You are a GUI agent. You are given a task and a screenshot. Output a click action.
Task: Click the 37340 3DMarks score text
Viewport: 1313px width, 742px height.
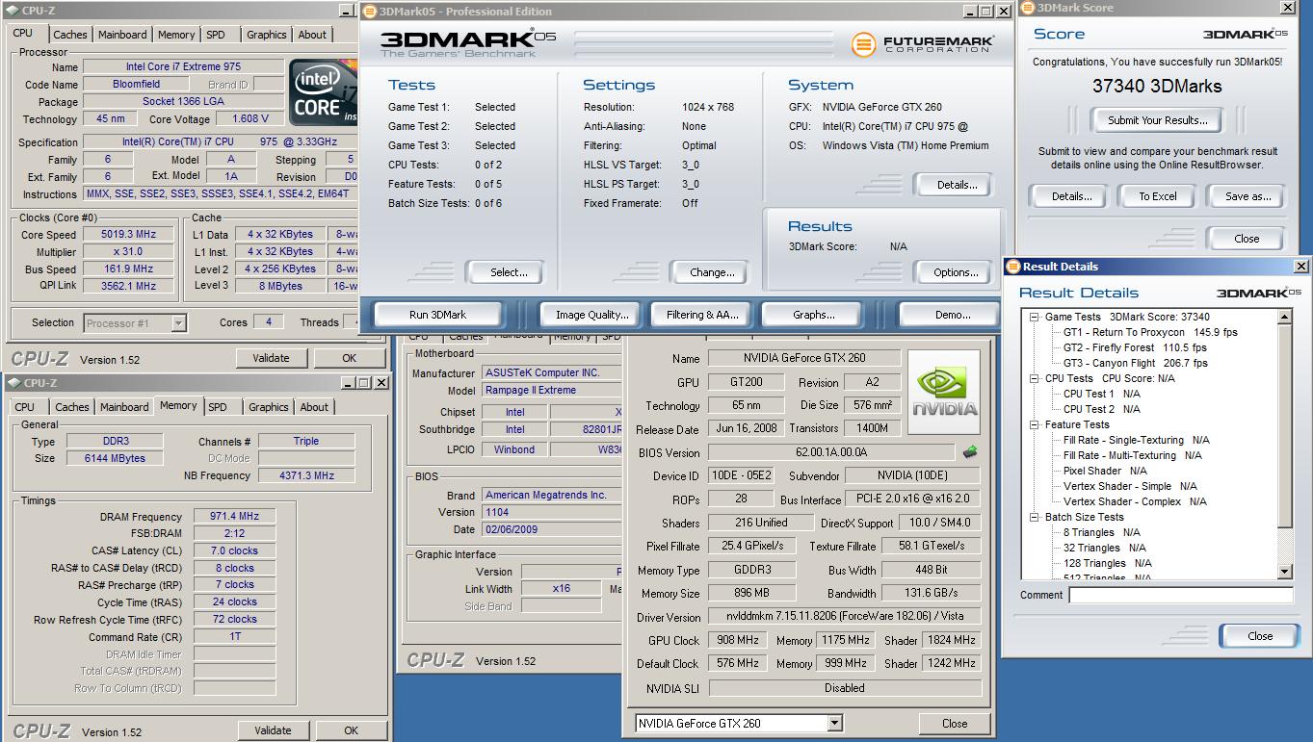pos(1157,86)
